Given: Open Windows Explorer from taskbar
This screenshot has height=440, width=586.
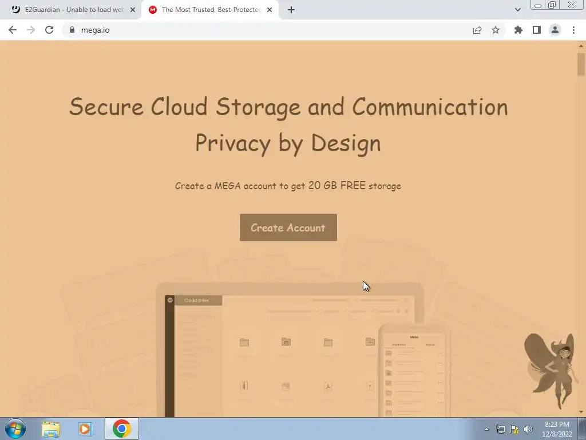Looking at the screenshot, I should [x=51, y=429].
